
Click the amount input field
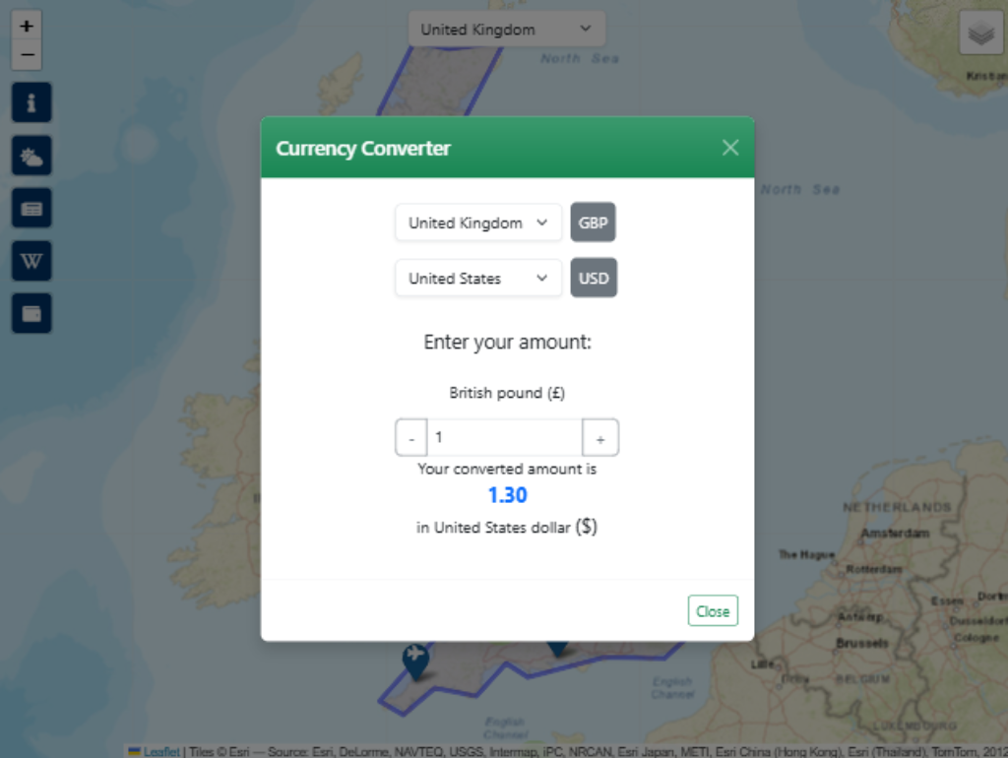tap(504, 437)
